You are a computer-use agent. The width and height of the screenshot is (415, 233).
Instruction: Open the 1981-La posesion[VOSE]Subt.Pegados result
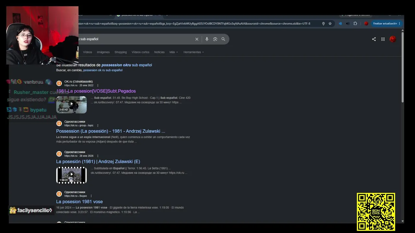96,91
